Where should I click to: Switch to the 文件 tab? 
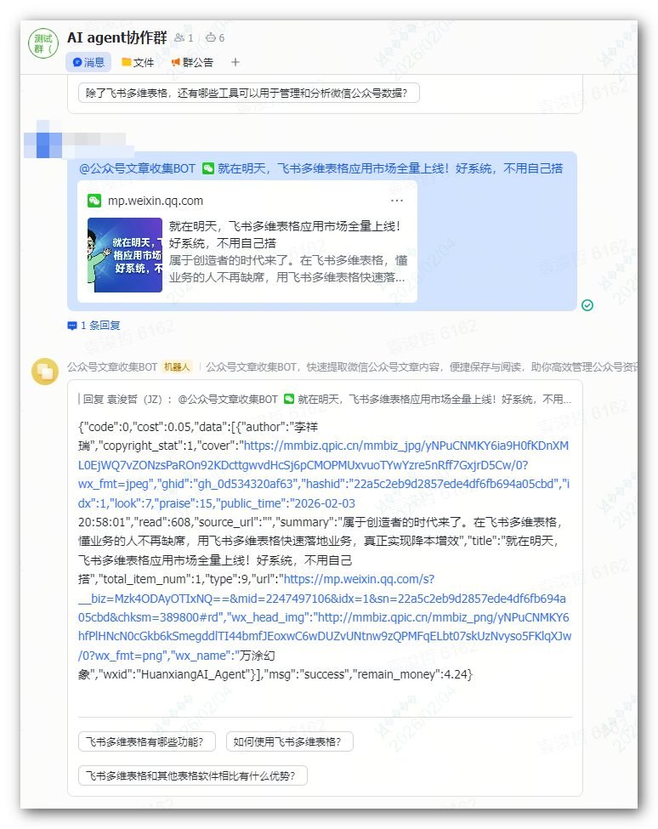tap(138, 62)
